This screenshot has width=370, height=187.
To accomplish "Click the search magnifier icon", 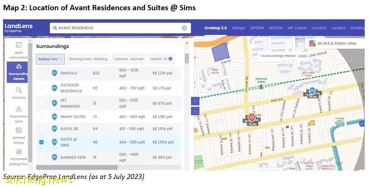I will (x=55, y=28).
